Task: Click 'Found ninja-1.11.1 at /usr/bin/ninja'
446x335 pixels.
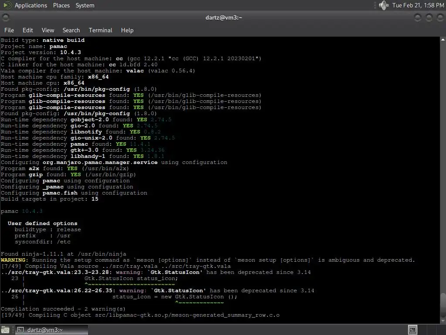Action: pyautogui.click(x=64, y=254)
